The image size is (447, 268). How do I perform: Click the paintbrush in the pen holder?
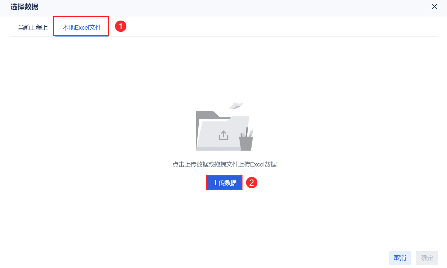250,133
